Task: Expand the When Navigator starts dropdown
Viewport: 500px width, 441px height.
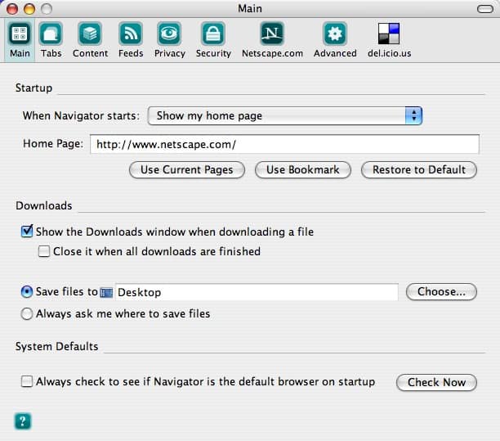Action: [x=284, y=115]
